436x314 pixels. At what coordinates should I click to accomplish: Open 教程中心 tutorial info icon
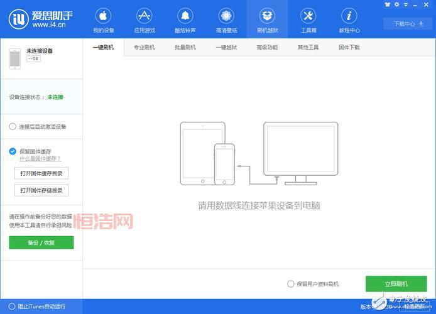(x=349, y=16)
